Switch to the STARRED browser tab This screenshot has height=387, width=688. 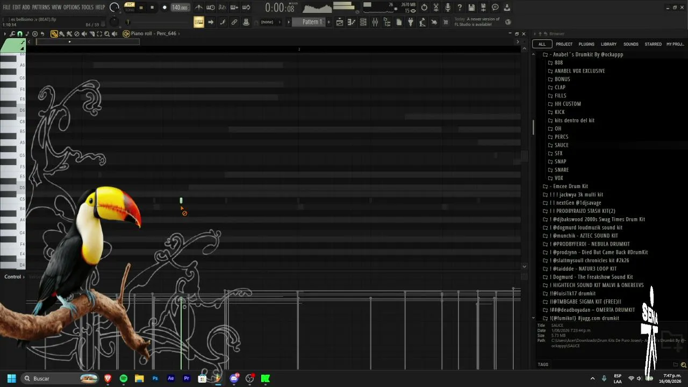[x=653, y=44]
